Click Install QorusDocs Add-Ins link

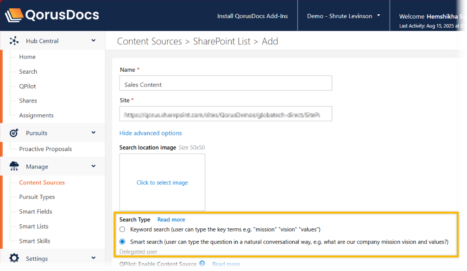[252, 16]
